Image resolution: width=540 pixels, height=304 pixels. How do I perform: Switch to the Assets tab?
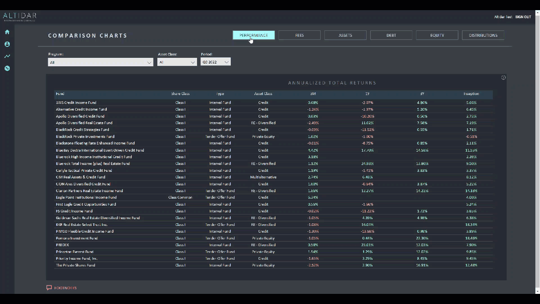pos(345,35)
